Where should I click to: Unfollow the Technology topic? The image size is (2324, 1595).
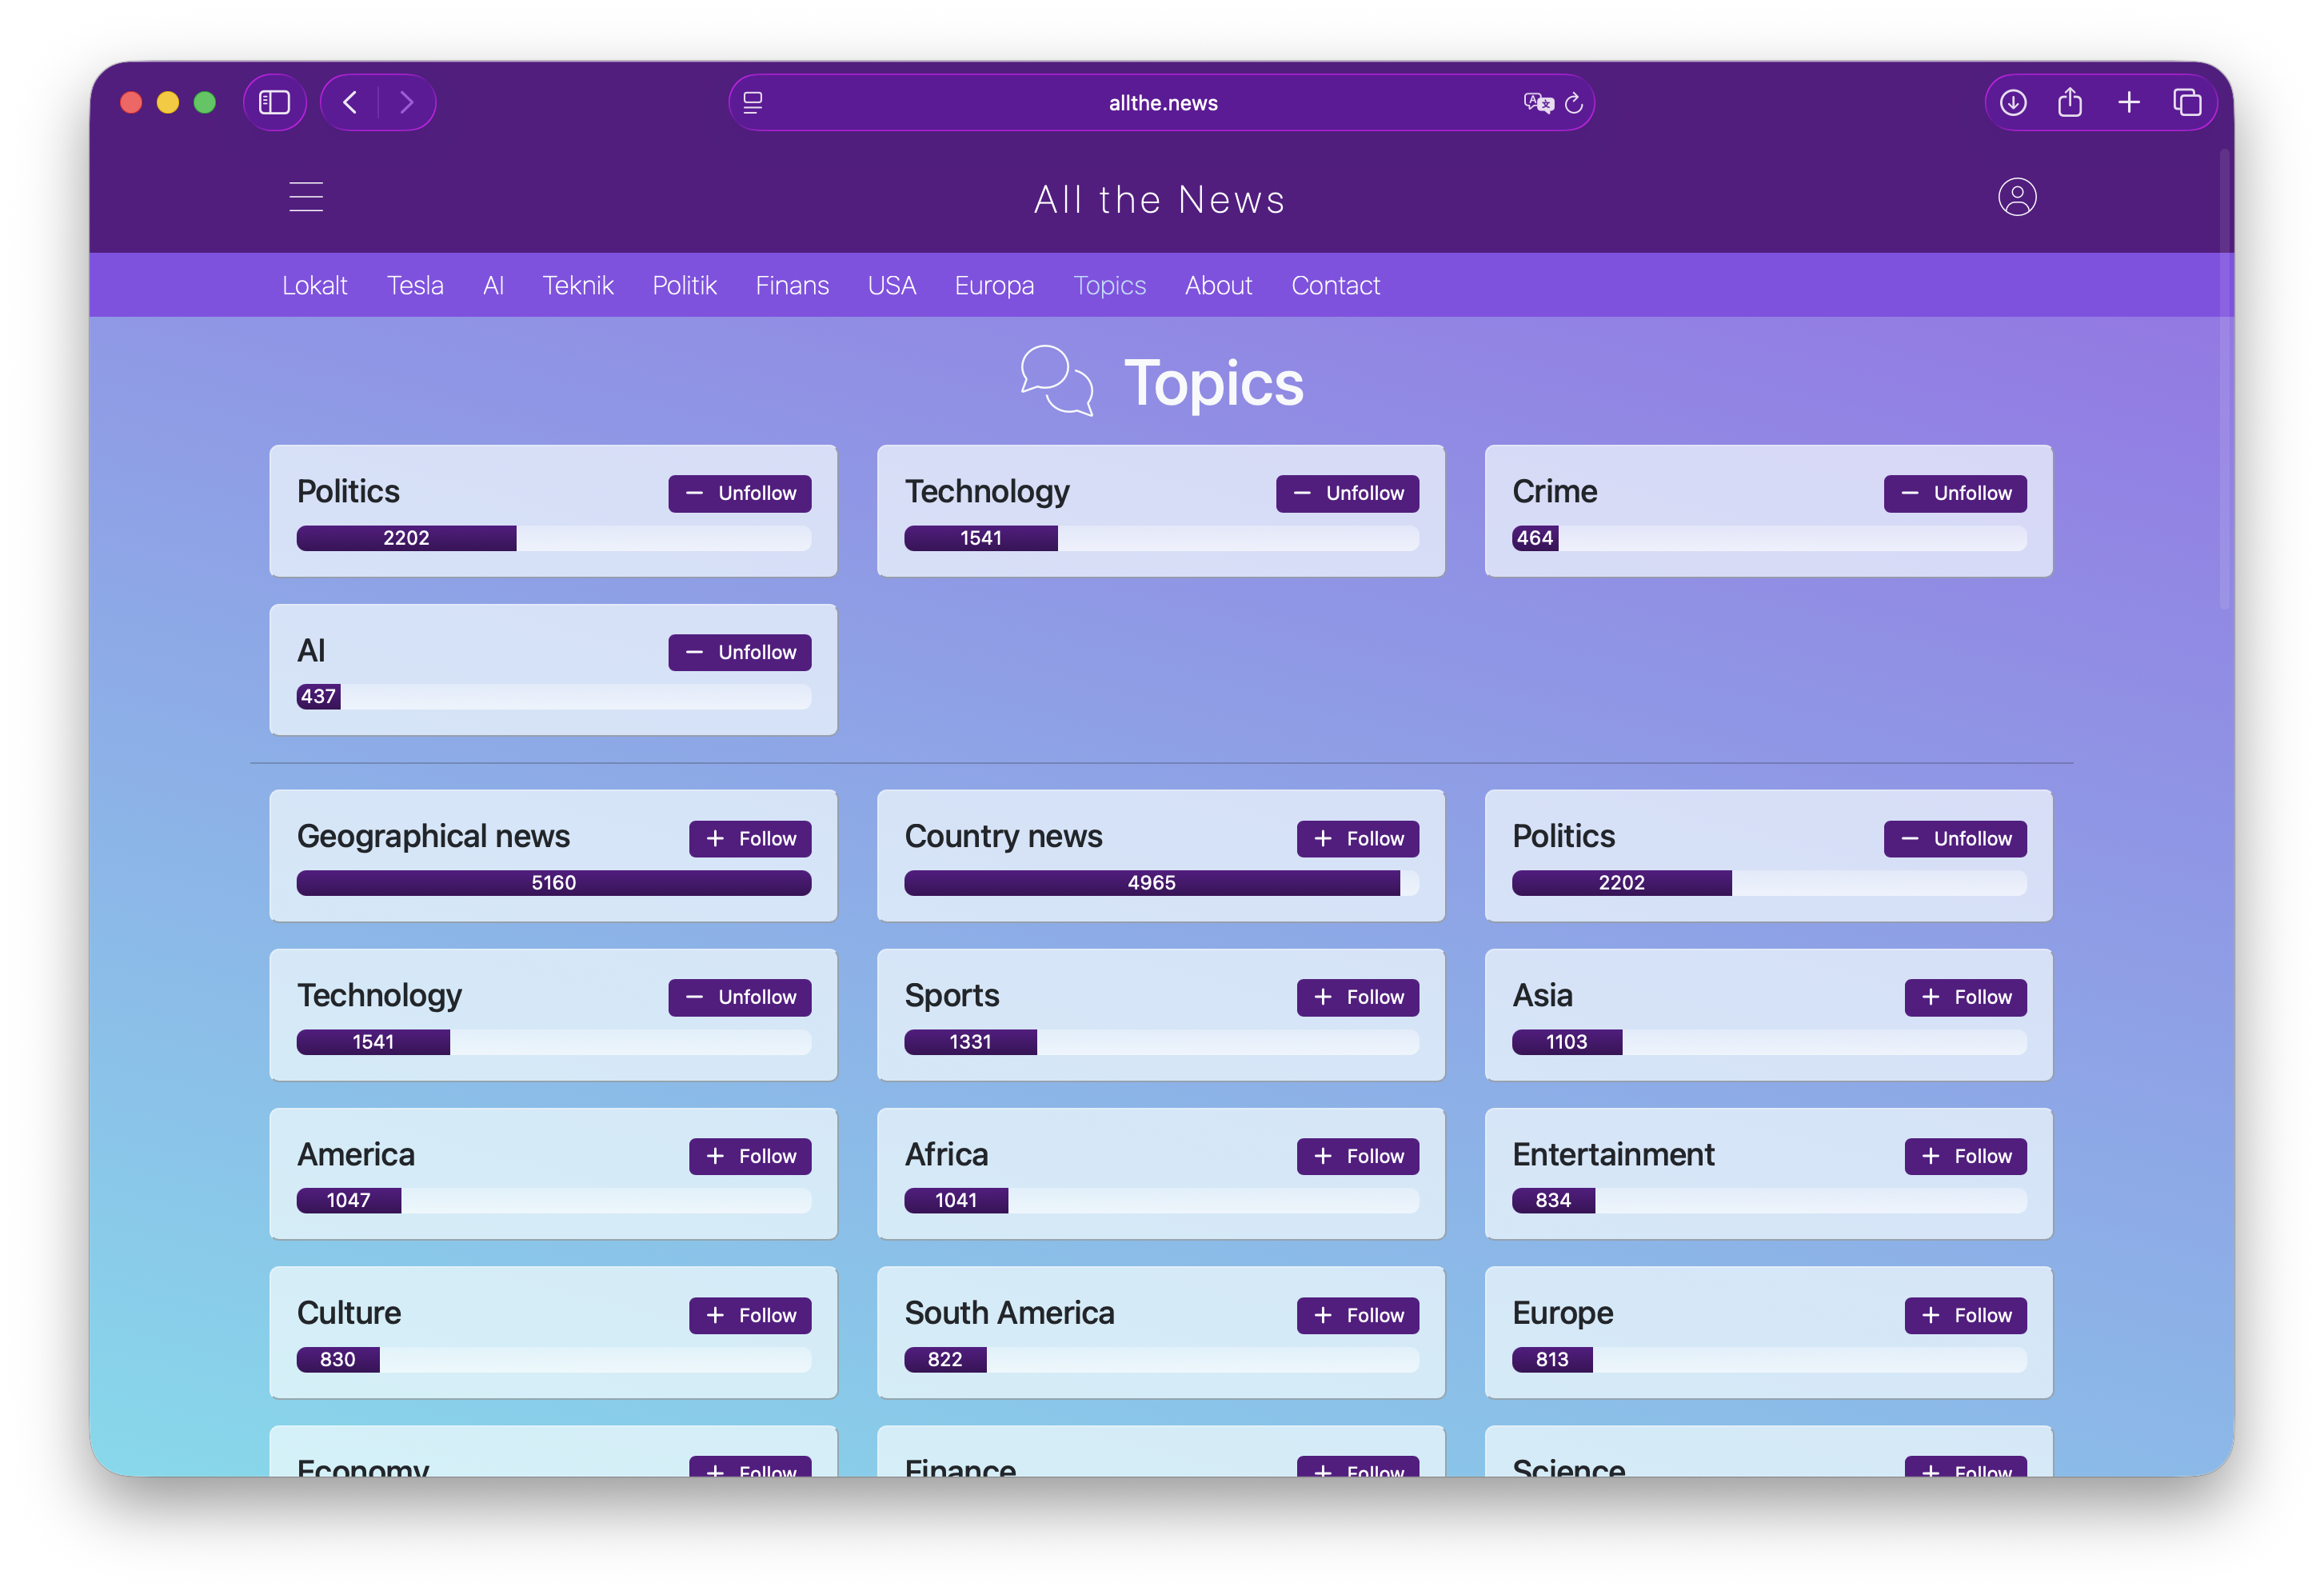pyautogui.click(x=1347, y=493)
